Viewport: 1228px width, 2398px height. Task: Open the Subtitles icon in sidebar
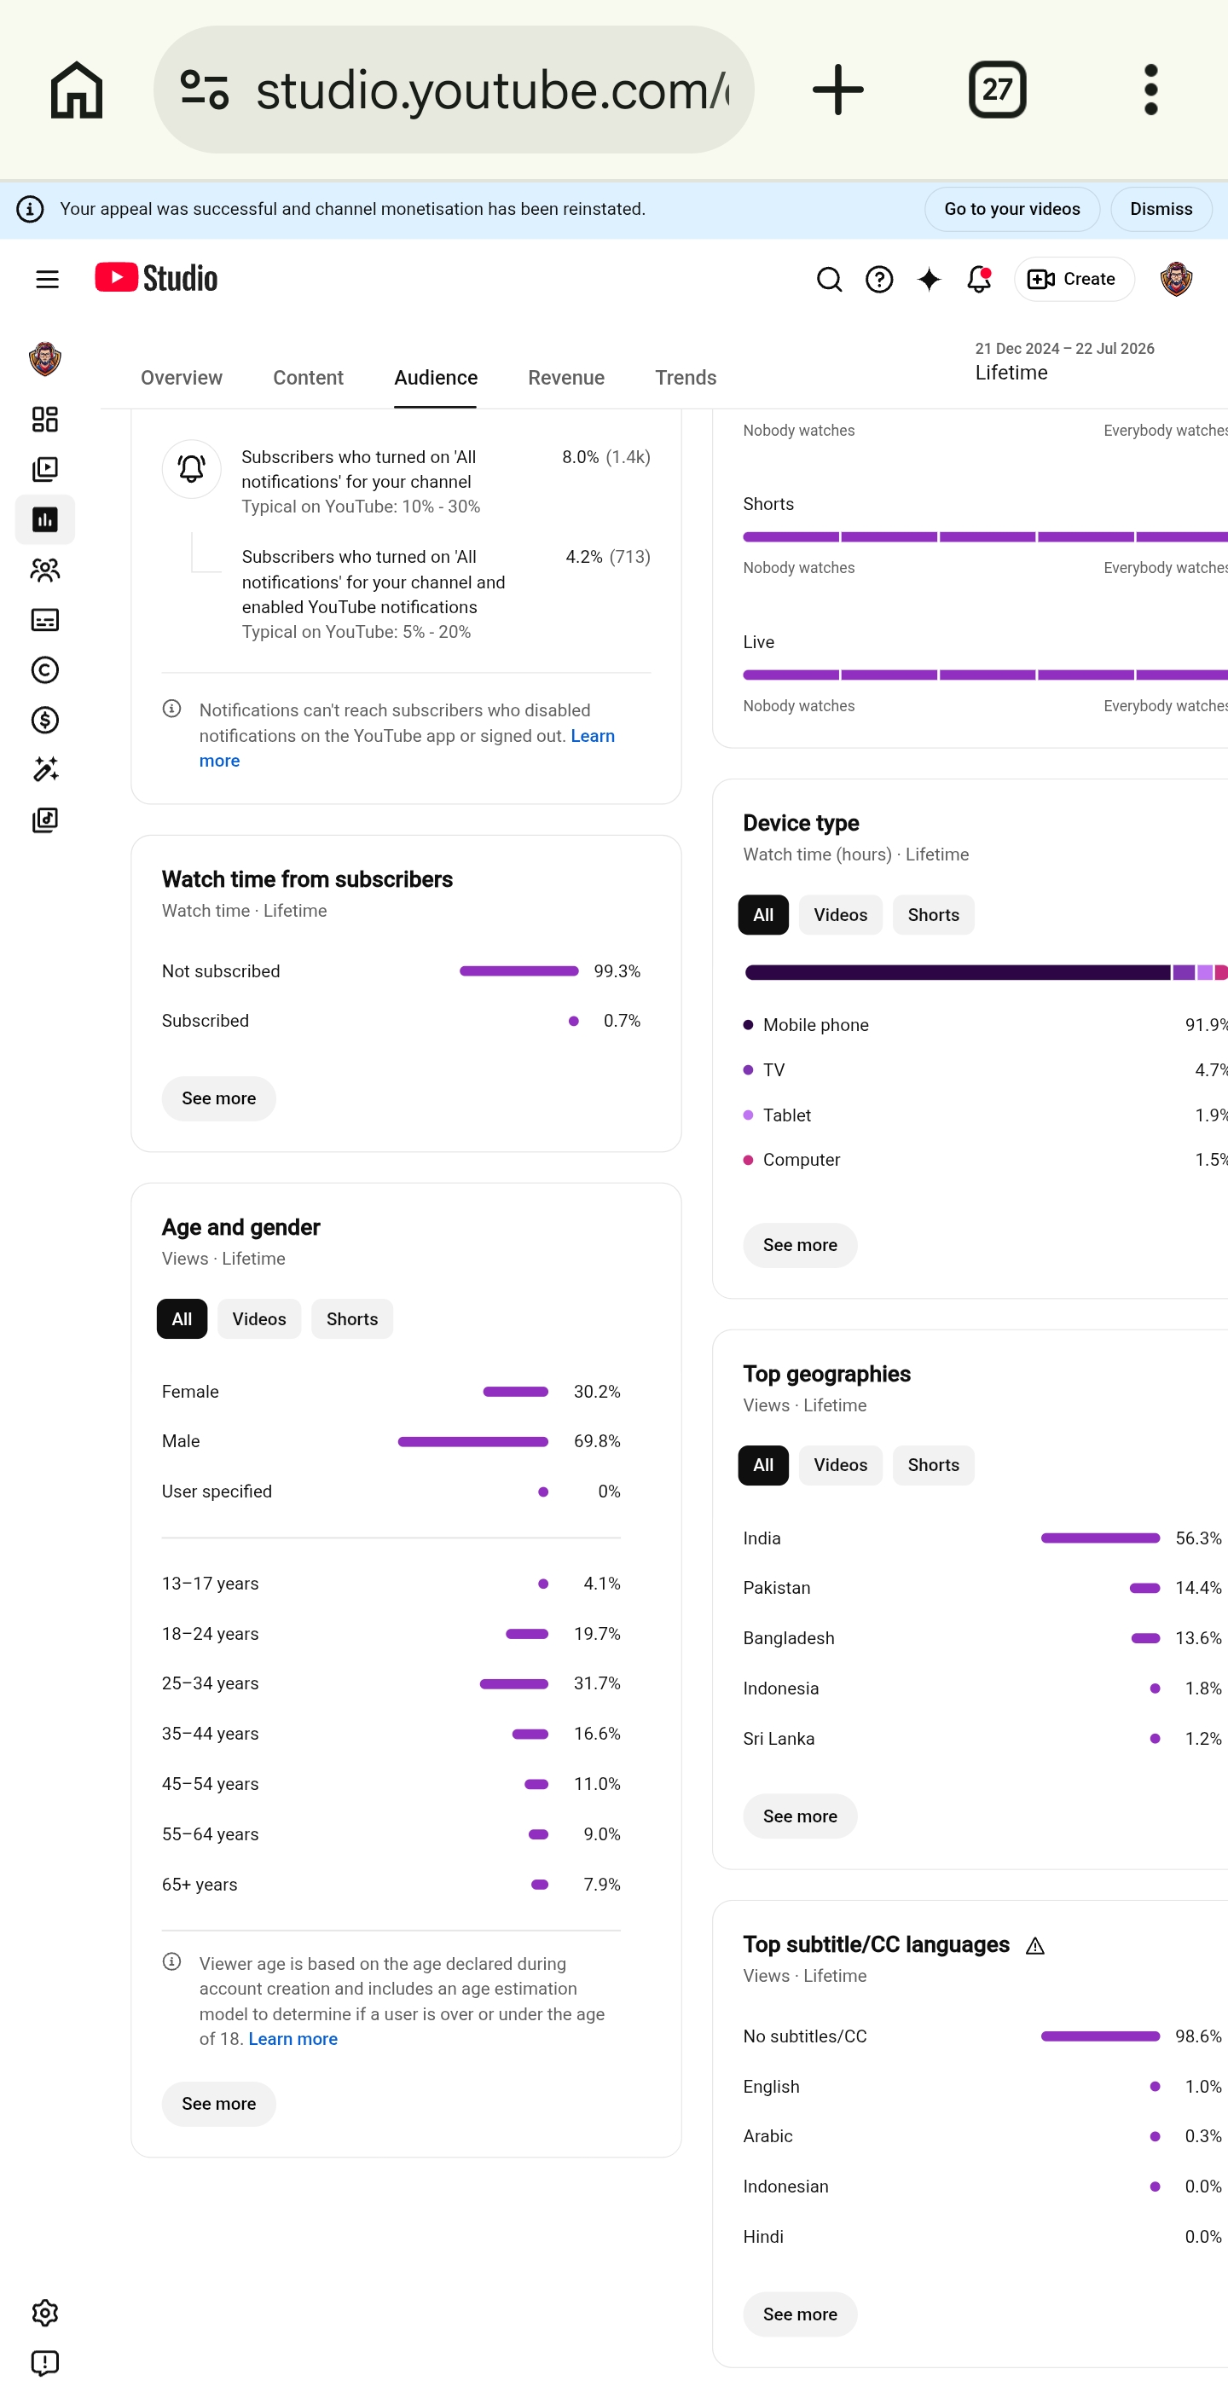click(44, 620)
